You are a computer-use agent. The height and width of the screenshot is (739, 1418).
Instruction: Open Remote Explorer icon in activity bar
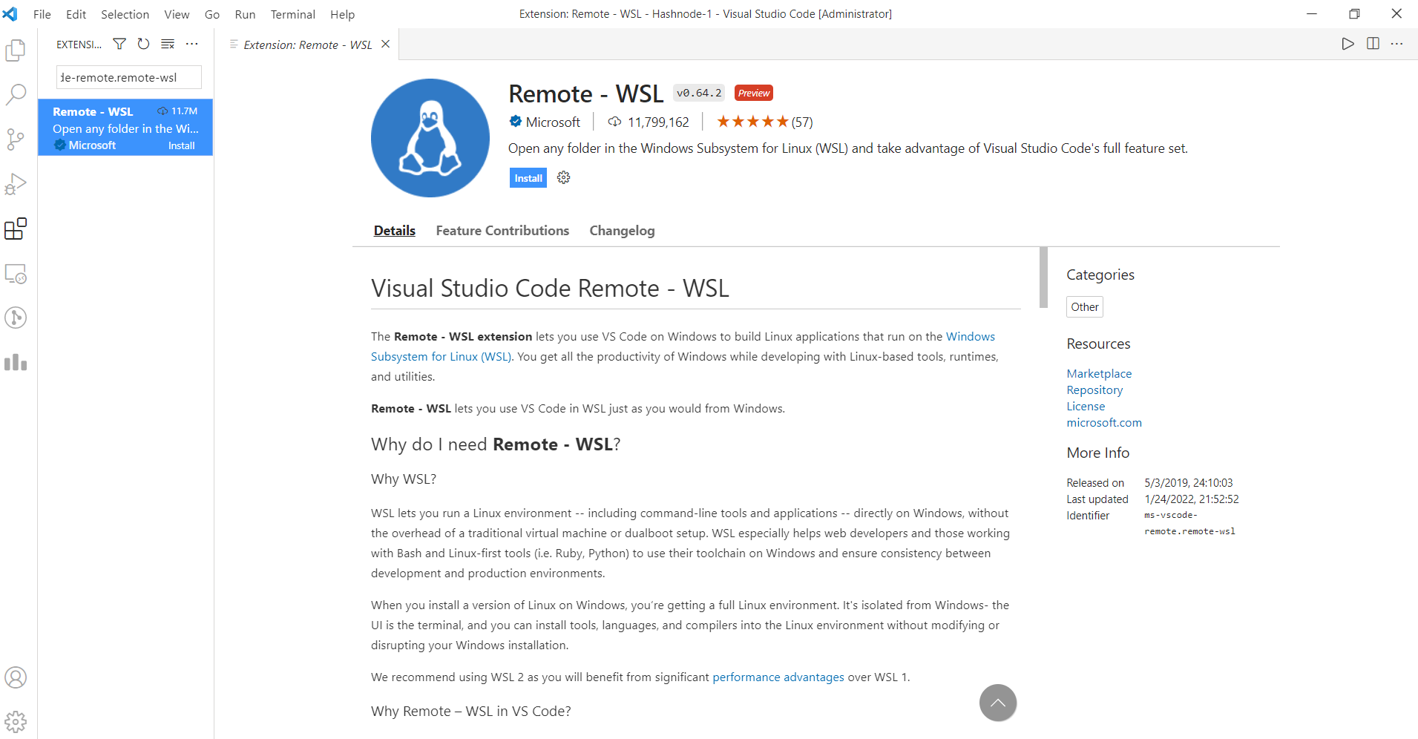click(16, 274)
